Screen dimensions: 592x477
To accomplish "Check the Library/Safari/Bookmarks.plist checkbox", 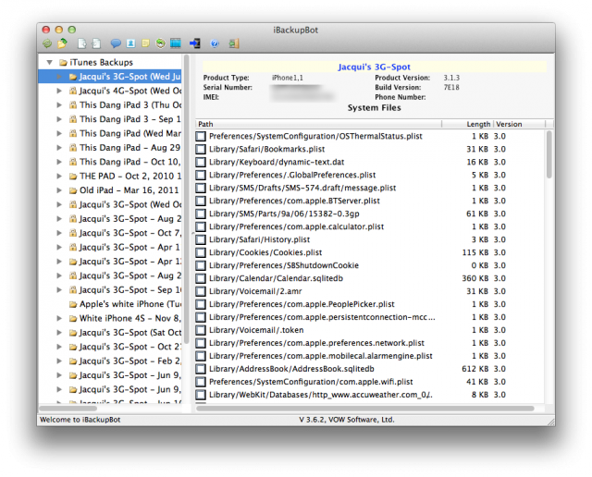I will (x=201, y=149).
